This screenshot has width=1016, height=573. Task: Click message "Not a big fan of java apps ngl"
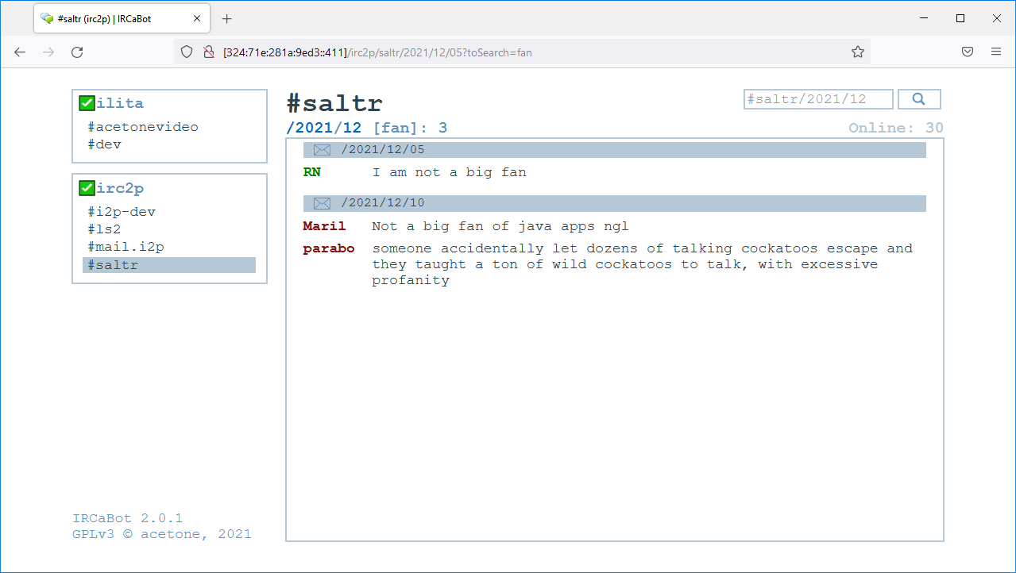500,226
